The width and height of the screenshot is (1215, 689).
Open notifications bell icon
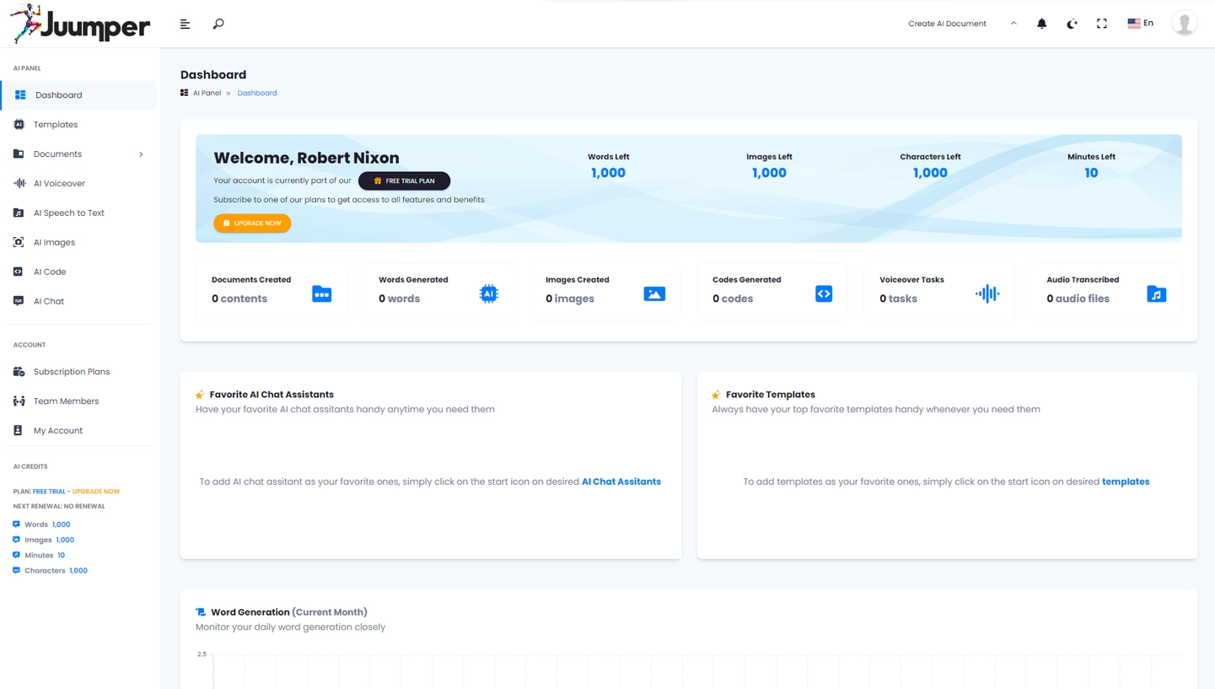[1042, 24]
